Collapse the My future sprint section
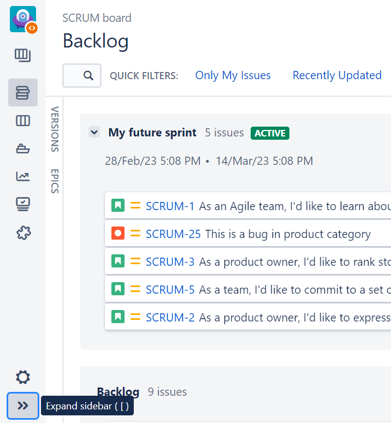The width and height of the screenshot is (391, 423). 94,132
